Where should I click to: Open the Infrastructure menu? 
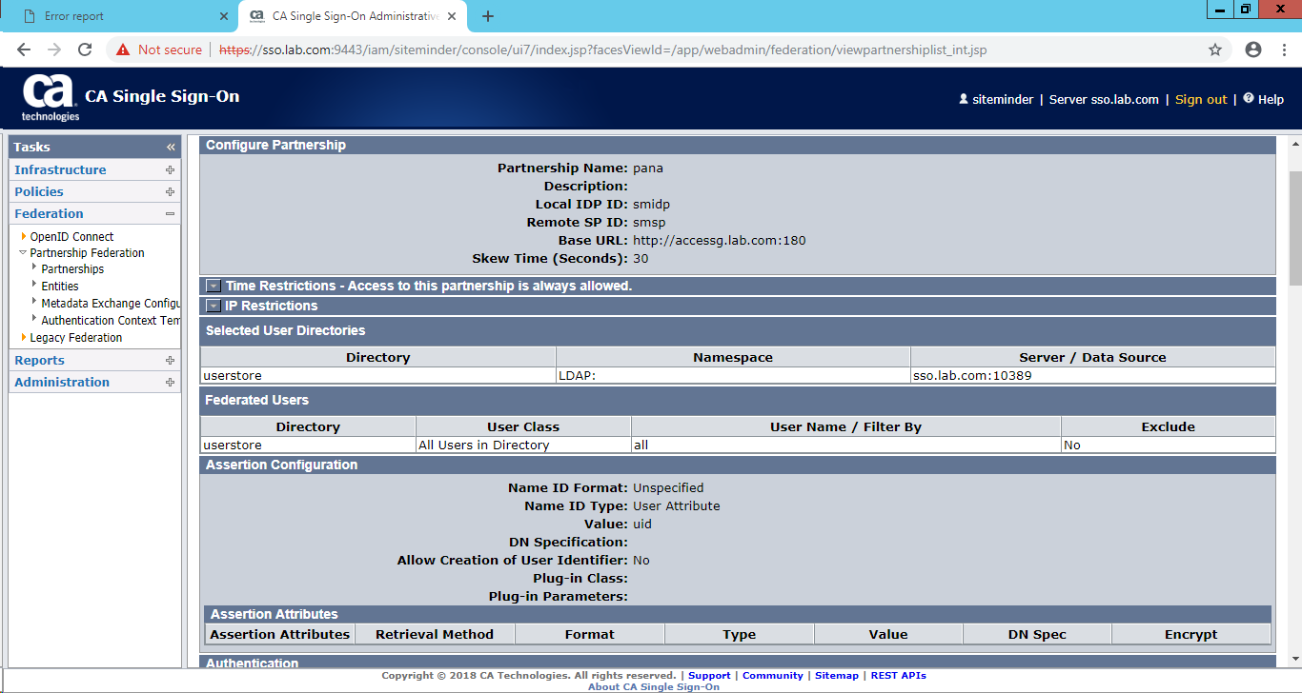[x=60, y=169]
